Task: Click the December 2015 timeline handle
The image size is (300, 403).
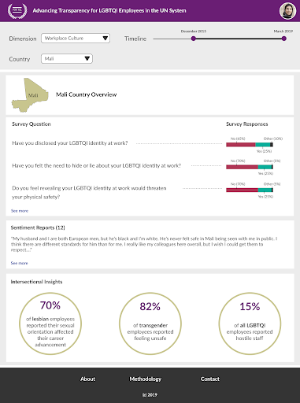Action: [x=194, y=39]
